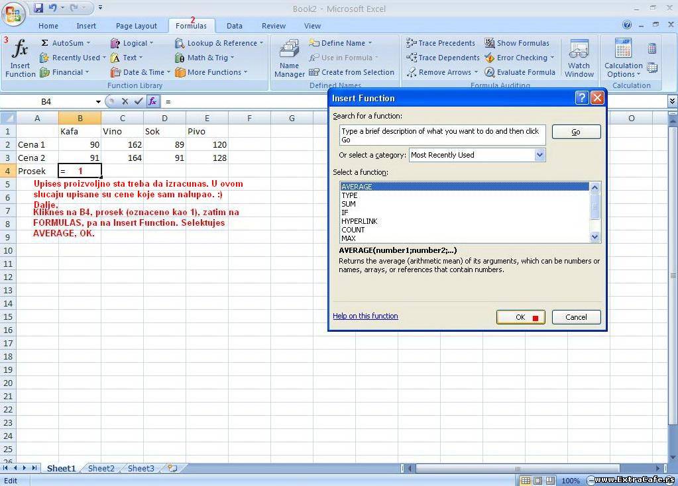Select row 2 header

[x=8, y=145]
